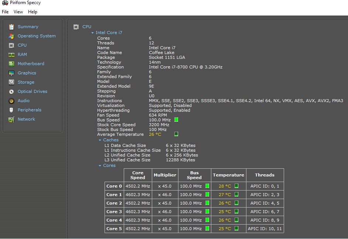Screen dimensions: 348x239
Task: Open the Motherboard icon in sidebar
Action: point(11,64)
